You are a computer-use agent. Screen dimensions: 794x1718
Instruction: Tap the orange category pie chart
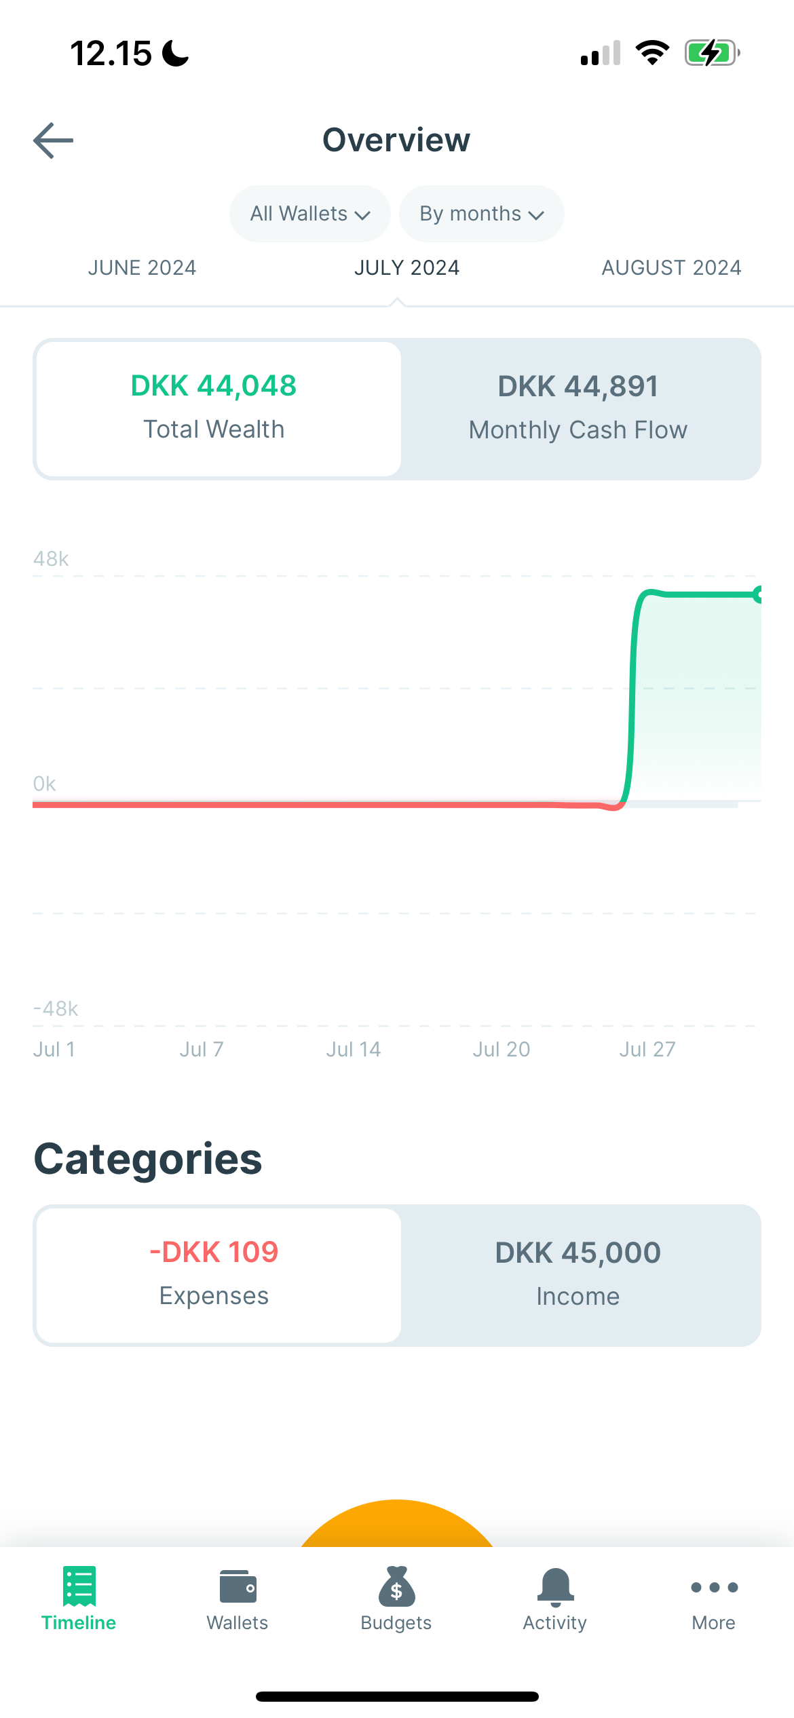(x=397, y=1523)
